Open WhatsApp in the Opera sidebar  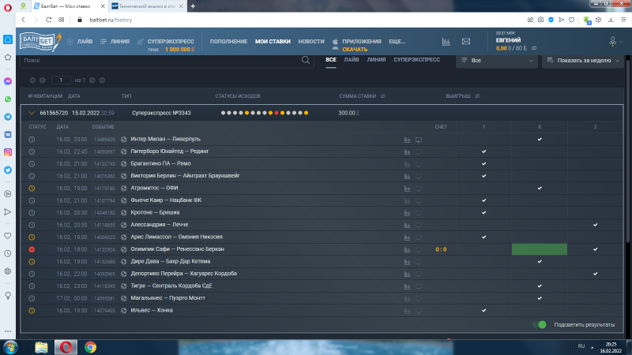pos(7,99)
